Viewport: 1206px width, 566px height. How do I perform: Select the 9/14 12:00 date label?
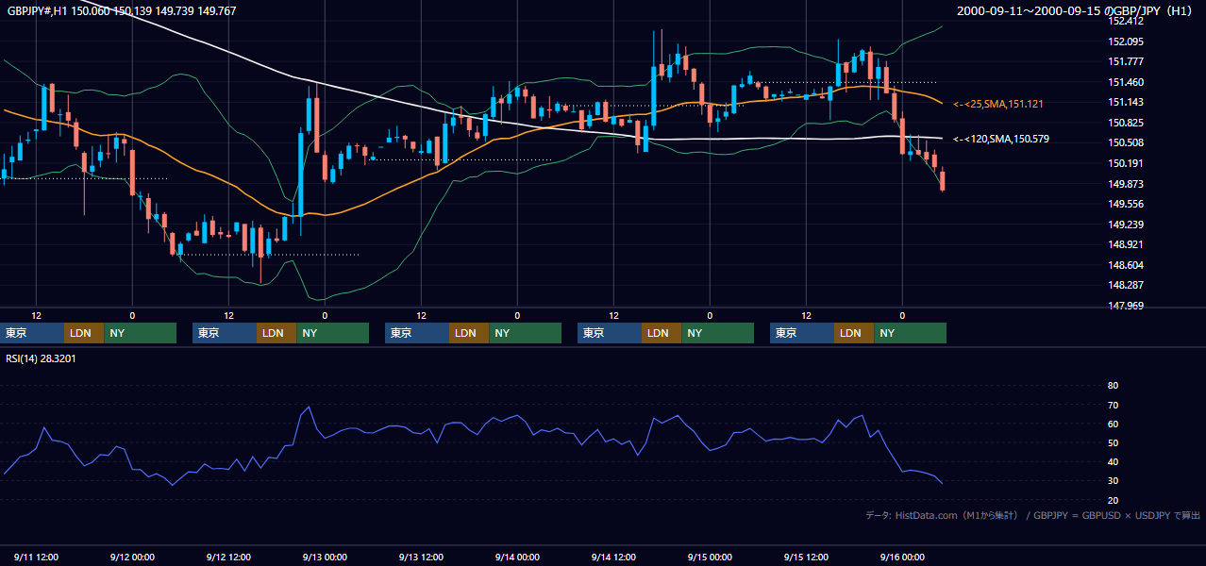[614, 557]
